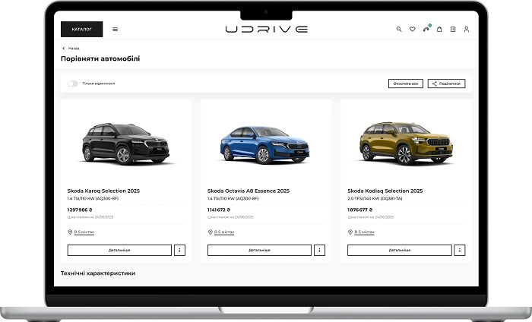532x322 pixels.
Task: Open favorites via the heart icon
Action: (413, 30)
